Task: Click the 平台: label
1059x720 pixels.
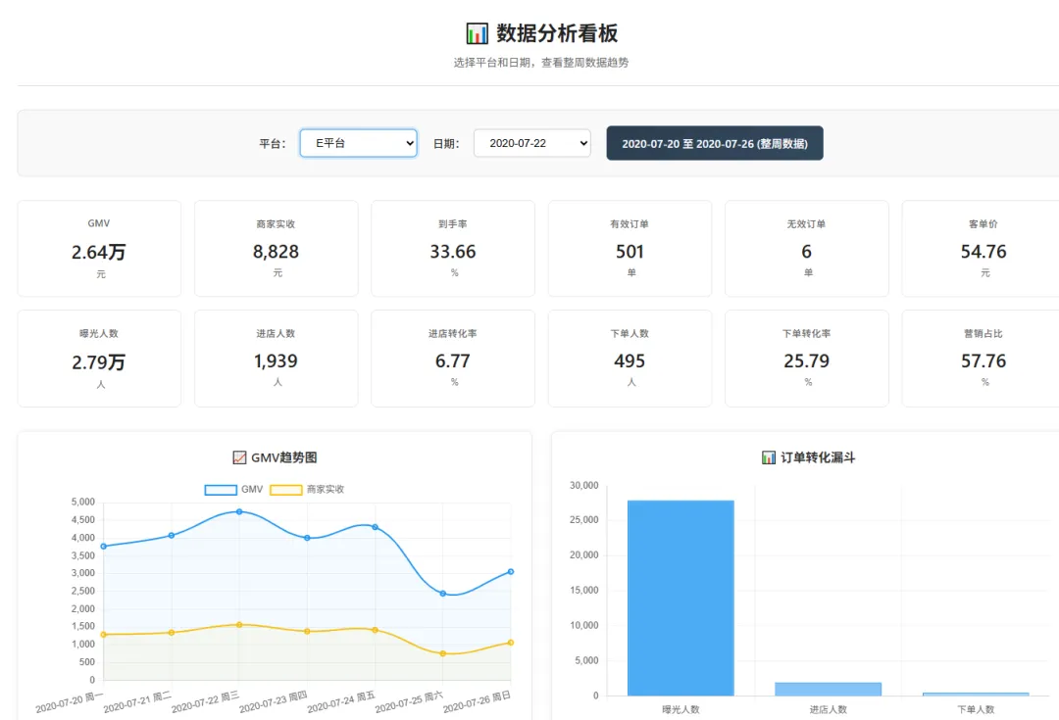Action: point(273,144)
